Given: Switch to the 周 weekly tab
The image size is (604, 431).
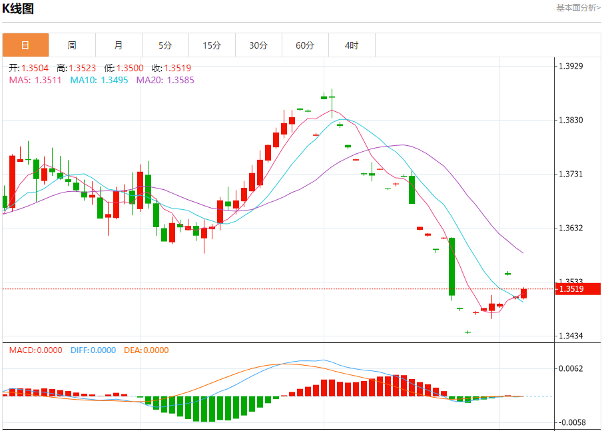Looking at the screenshot, I should coord(72,45).
